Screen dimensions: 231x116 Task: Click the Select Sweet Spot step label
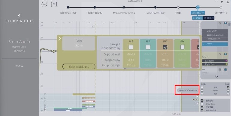(155, 13)
